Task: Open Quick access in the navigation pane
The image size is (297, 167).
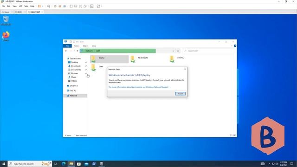Action: (x=74, y=58)
